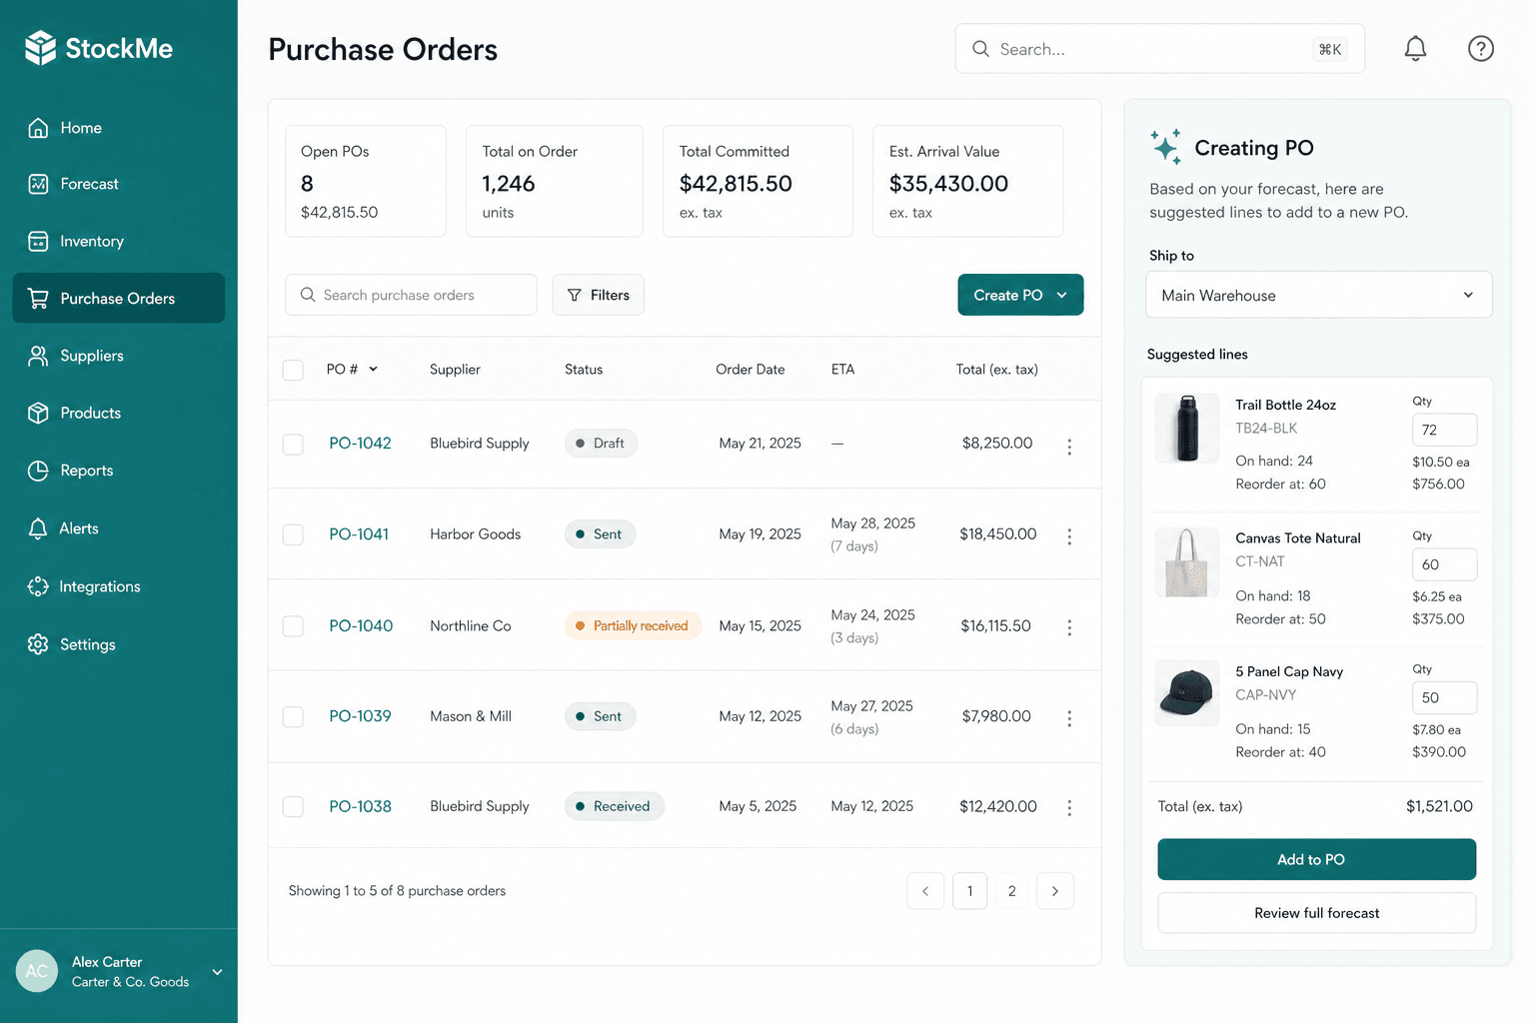
Task: Check the PO-1039 row checkbox
Action: 293,716
